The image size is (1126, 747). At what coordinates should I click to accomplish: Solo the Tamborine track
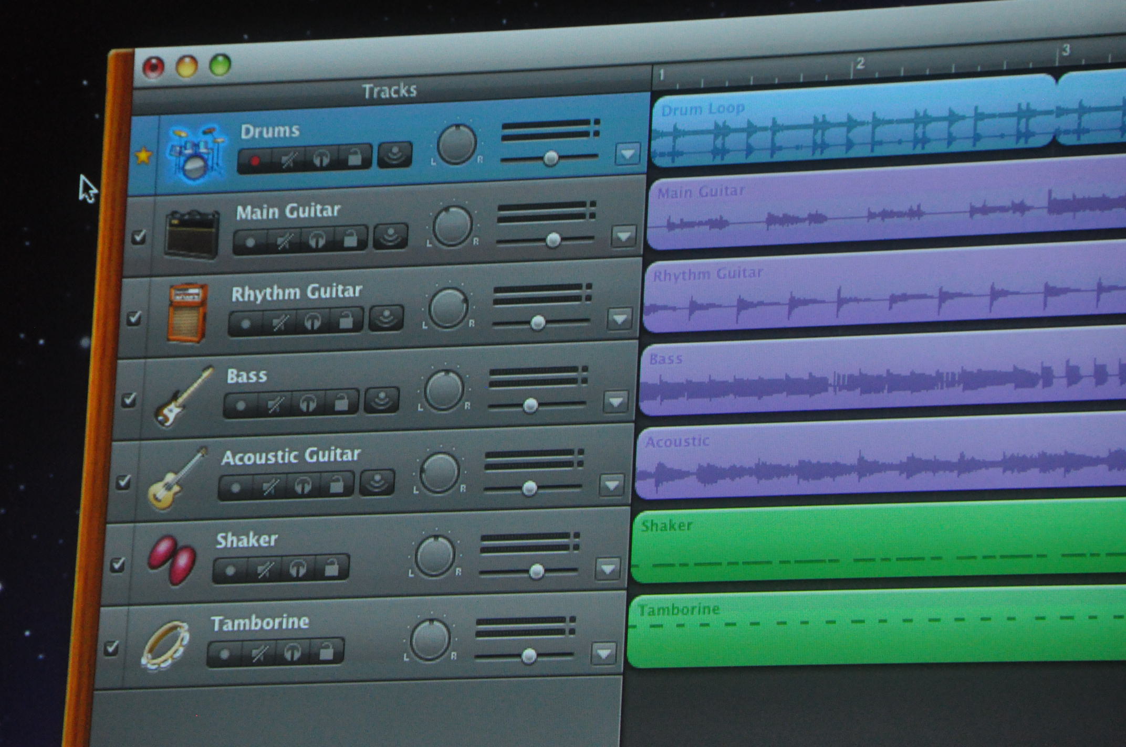(293, 653)
